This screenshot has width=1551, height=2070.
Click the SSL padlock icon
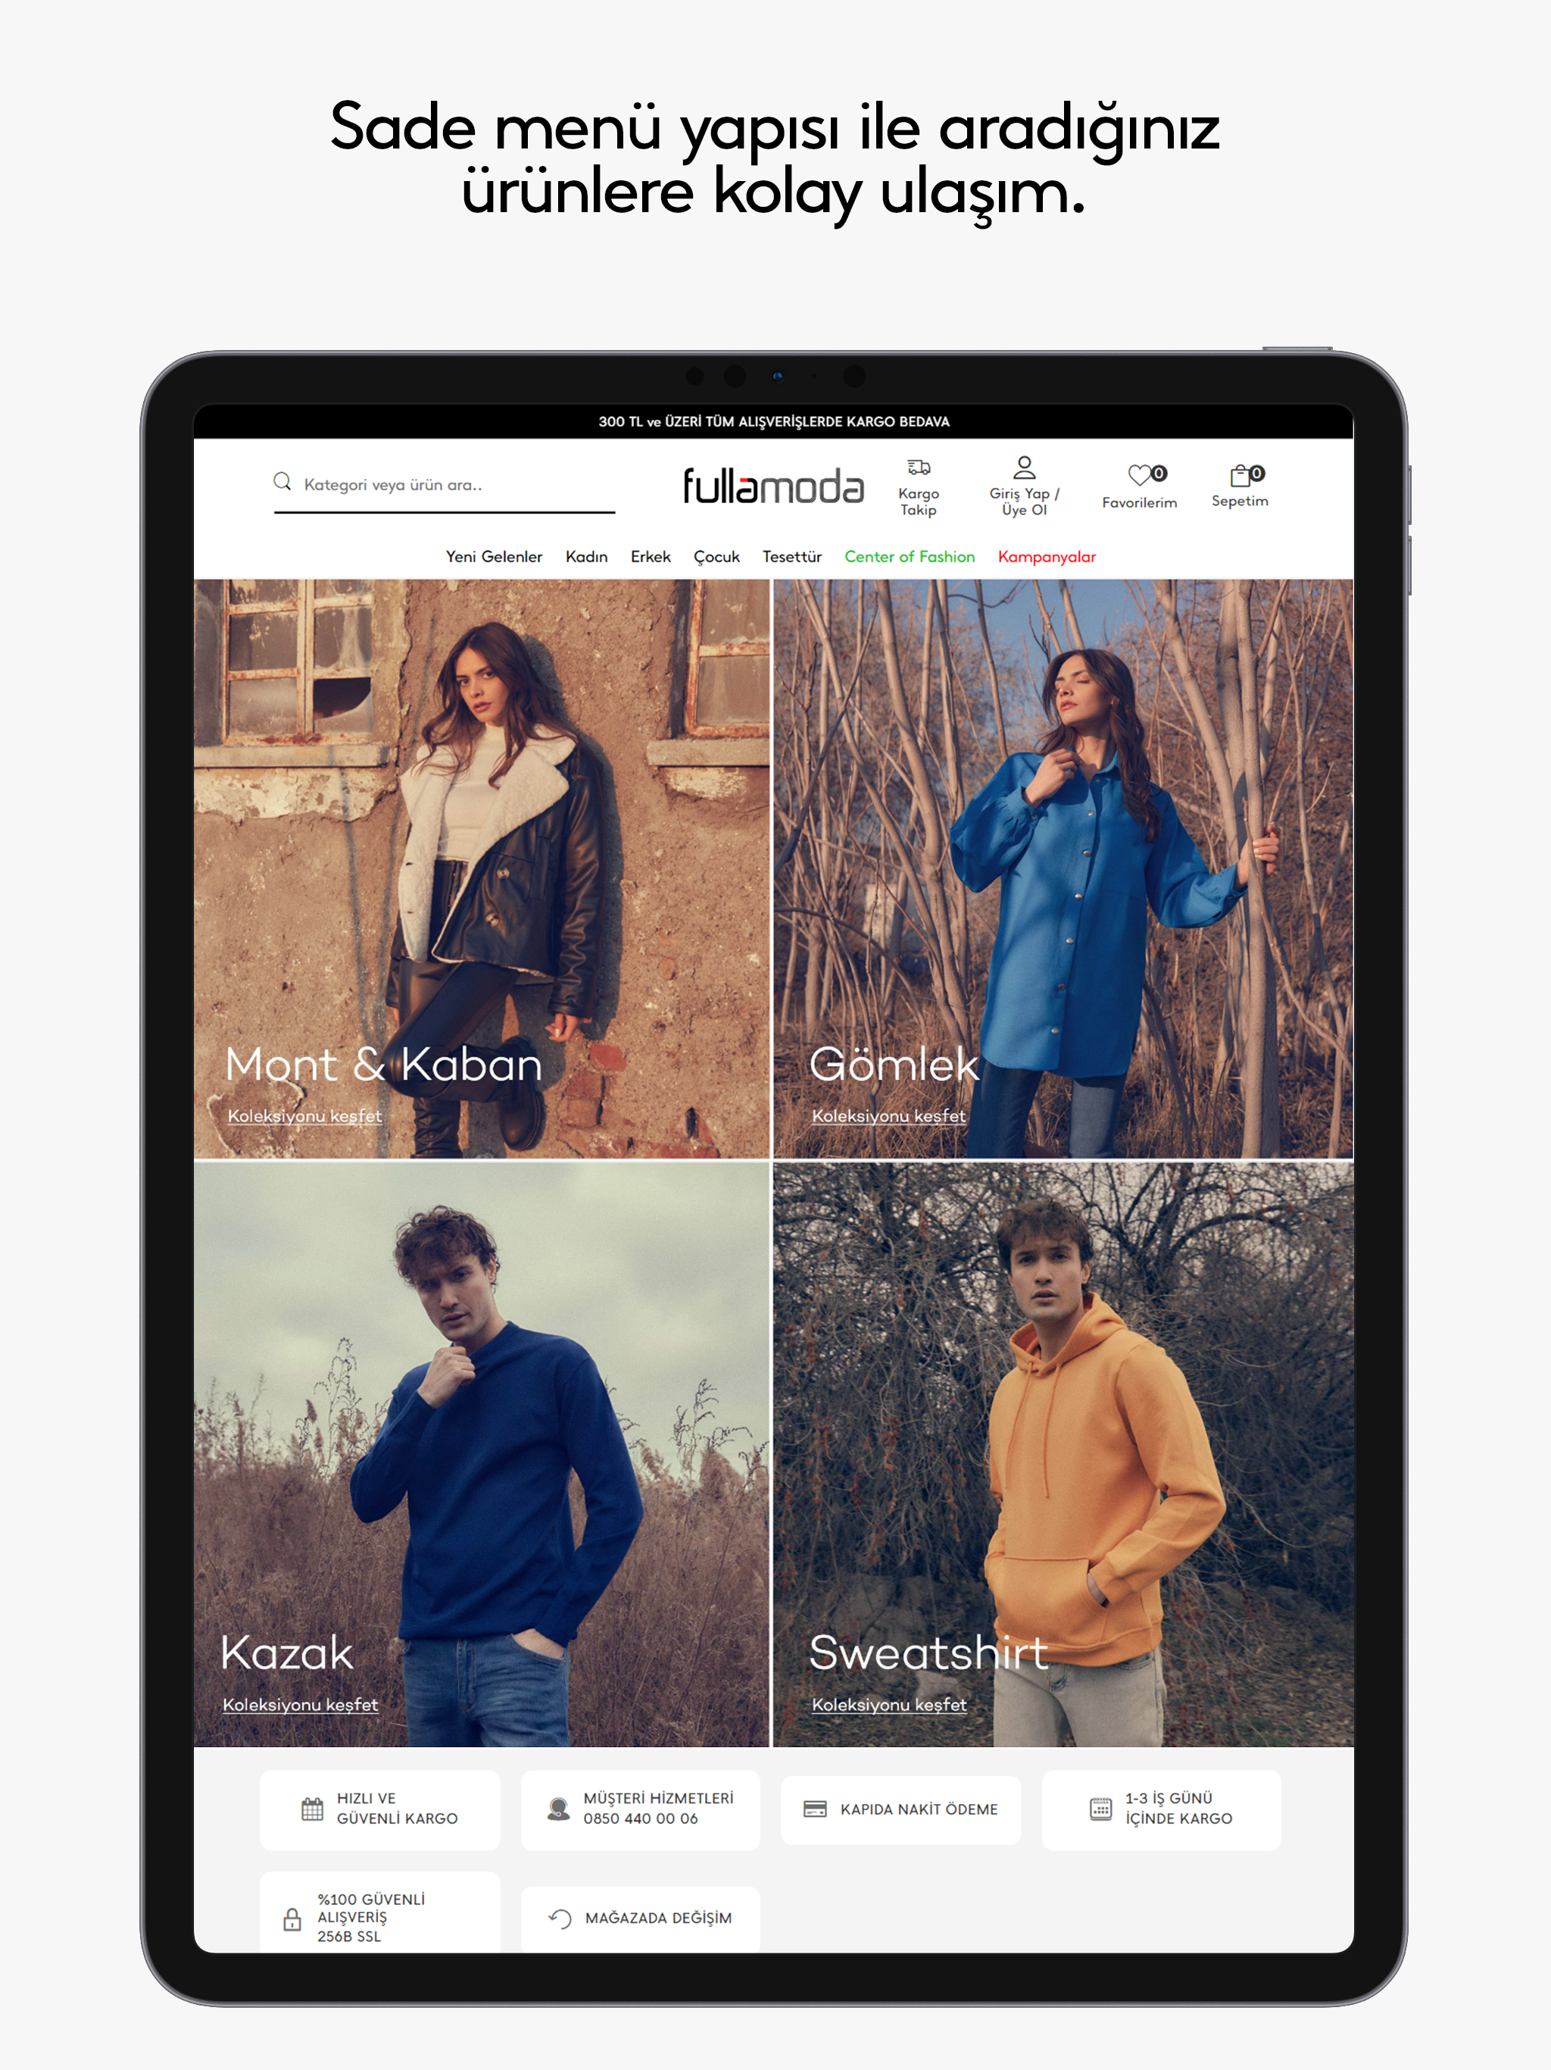pyautogui.click(x=293, y=1919)
